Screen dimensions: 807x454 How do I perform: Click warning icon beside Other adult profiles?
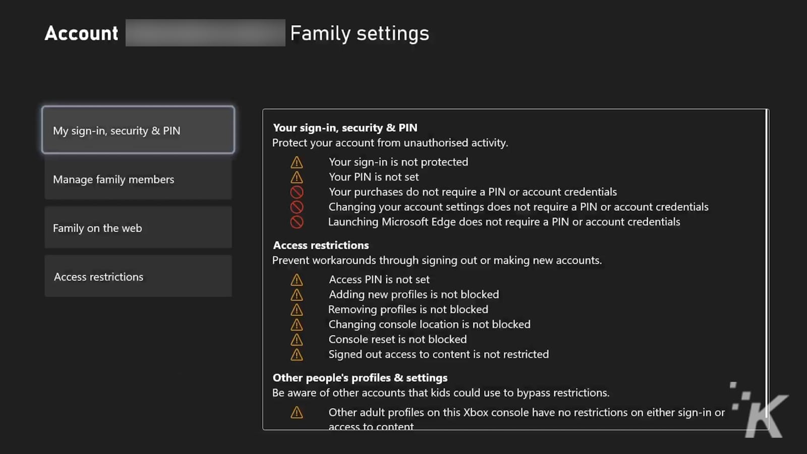(297, 412)
